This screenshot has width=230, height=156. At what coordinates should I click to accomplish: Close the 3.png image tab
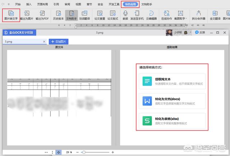coord(44,42)
